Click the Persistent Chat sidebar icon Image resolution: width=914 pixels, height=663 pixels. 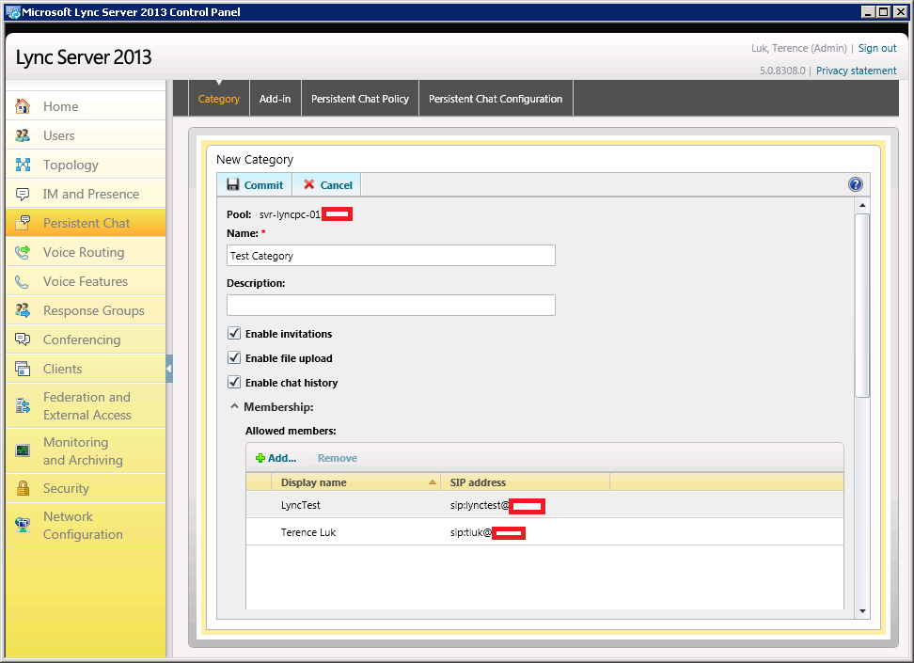23,223
